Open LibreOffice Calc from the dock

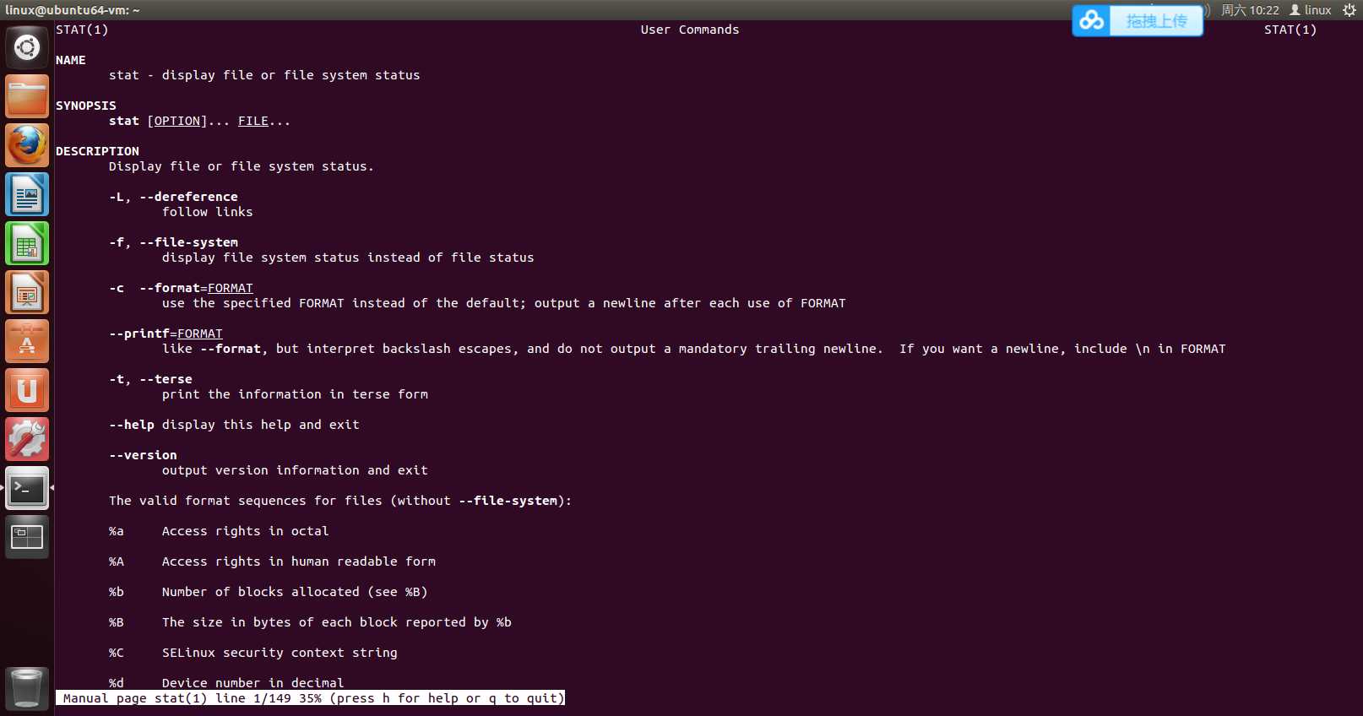[27, 243]
